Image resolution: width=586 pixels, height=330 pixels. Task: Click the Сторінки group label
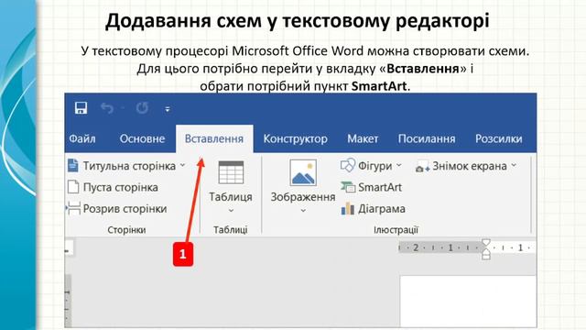(x=126, y=230)
